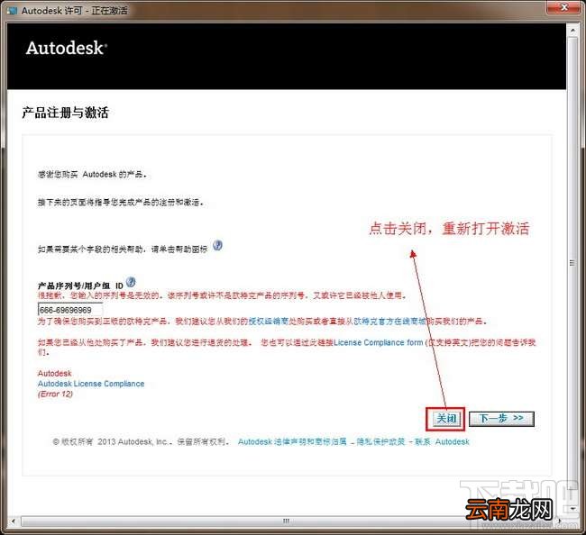Image resolution: width=586 pixels, height=535 pixels.
Task: Open the Autodesk 法律声明和商标归属 footer link
Action: [x=292, y=441]
